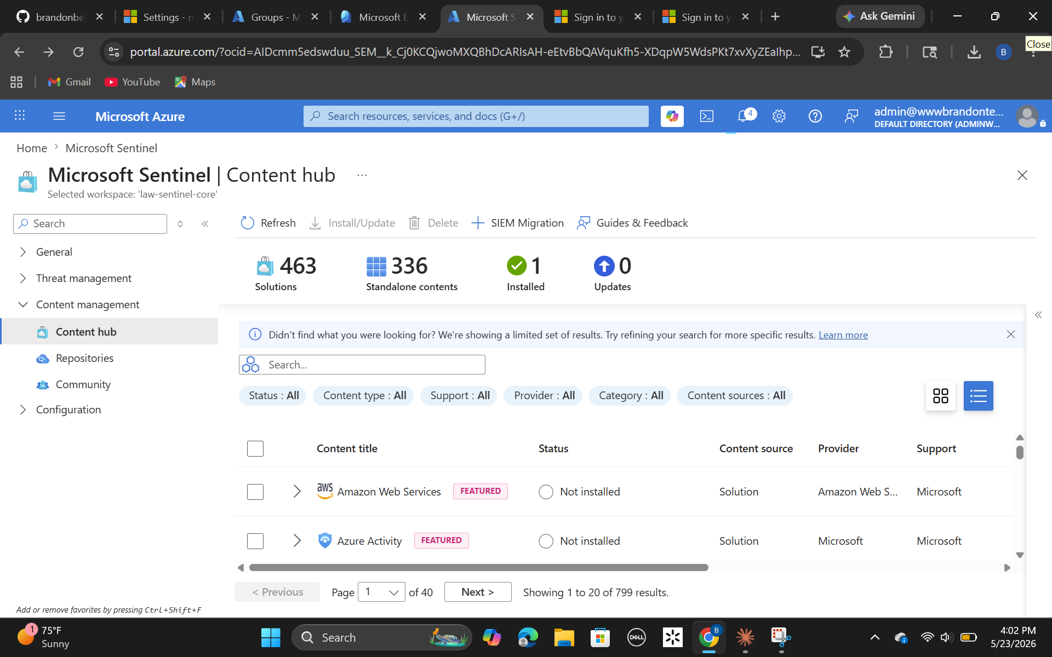Start SIEM Migration

click(517, 223)
